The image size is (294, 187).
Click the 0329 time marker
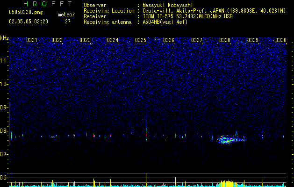[253, 40]
